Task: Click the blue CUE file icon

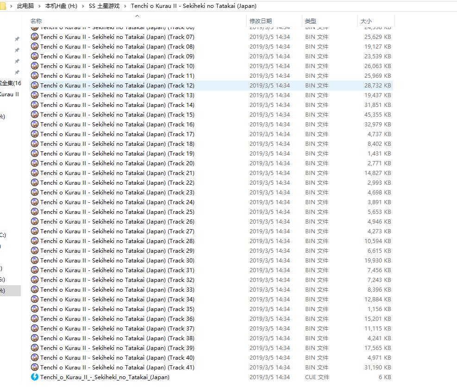Action: pyautogui.click(x=35, y=377)
